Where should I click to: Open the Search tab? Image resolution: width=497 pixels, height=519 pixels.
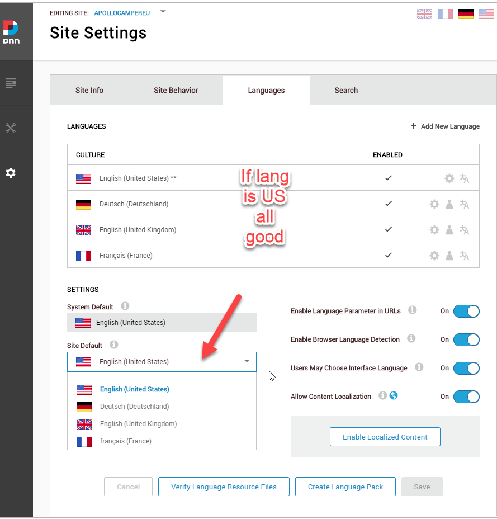click(346, 90)
